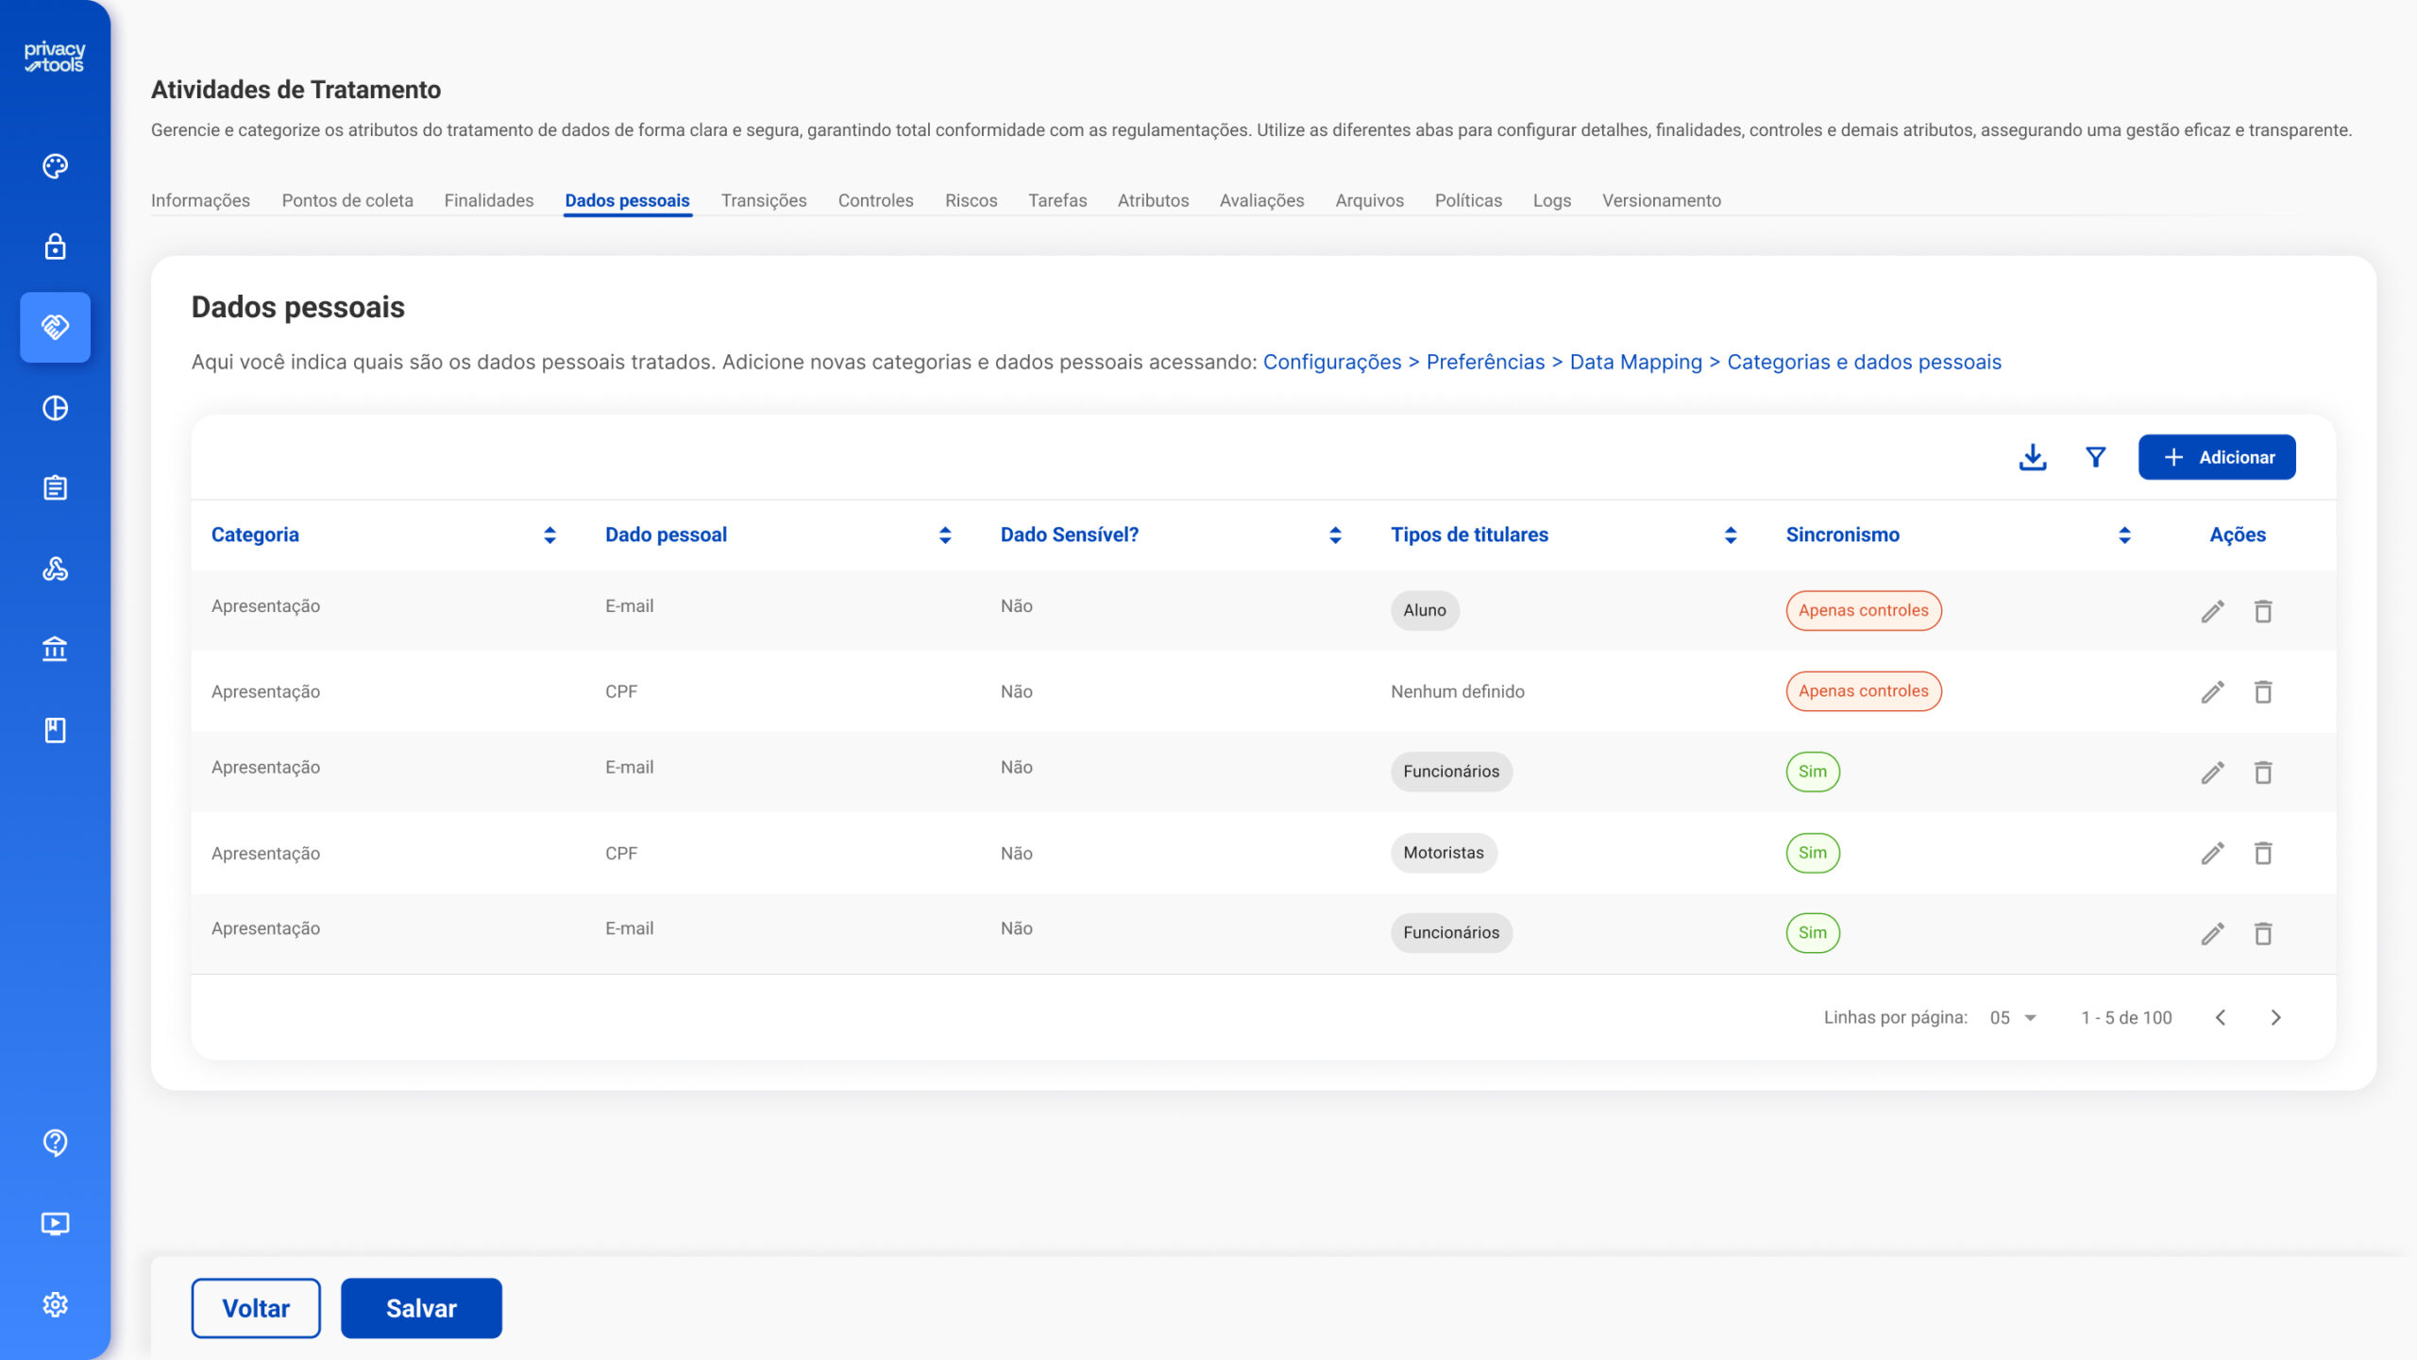2417x1360 pixels.
Task: Switch to the Finalidades tab
Action: [488, 200]
